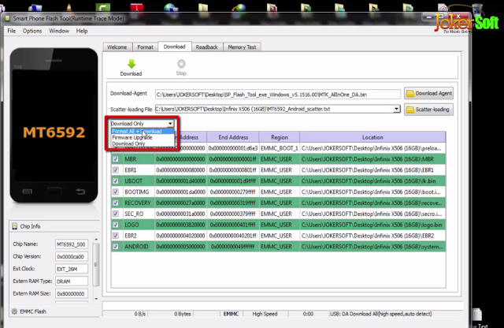Open the File menu

12,31
